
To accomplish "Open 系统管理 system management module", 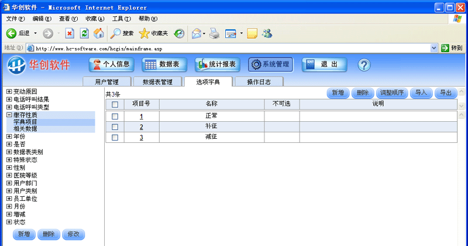I will 271,64.
